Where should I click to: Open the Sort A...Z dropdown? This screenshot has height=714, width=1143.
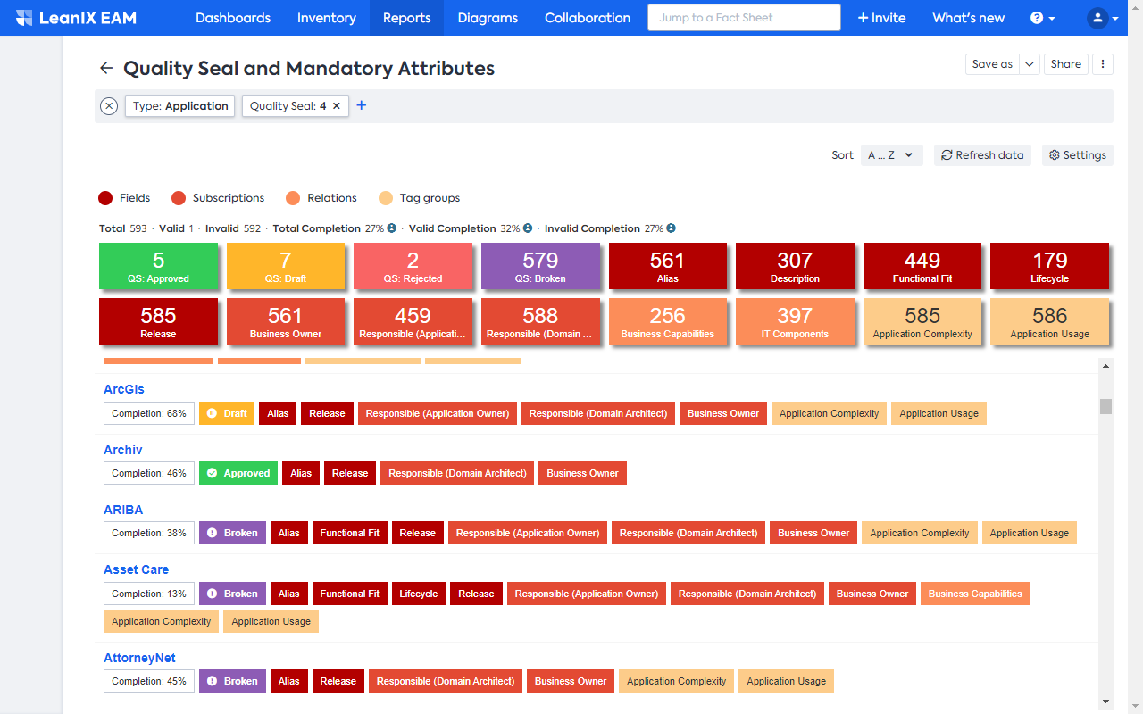pyautogui.click(x=891, y=155)
